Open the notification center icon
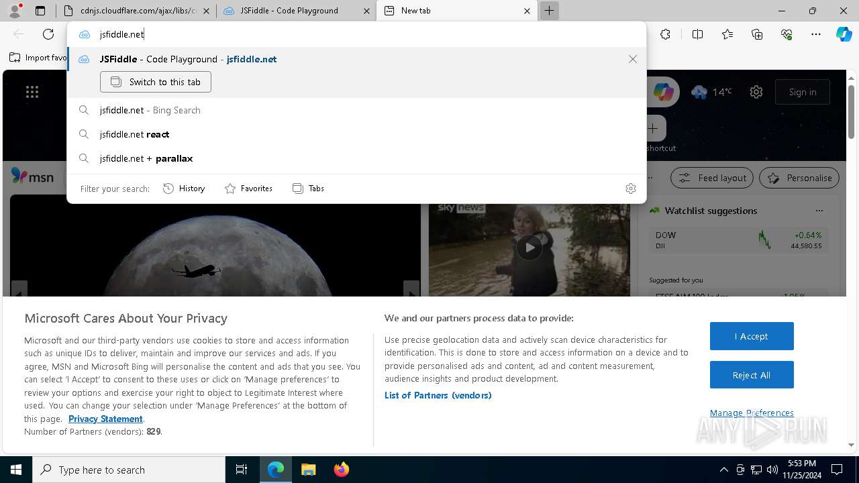 tap(837, 470)
